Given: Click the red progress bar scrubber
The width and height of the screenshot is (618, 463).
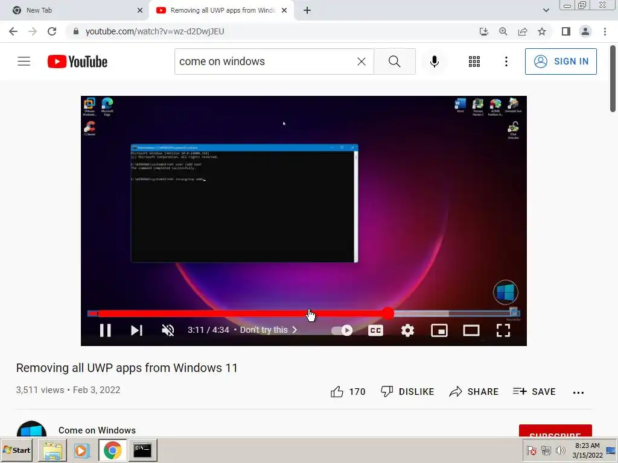Looking at the screenshot, I should click(x=388, y=313).
